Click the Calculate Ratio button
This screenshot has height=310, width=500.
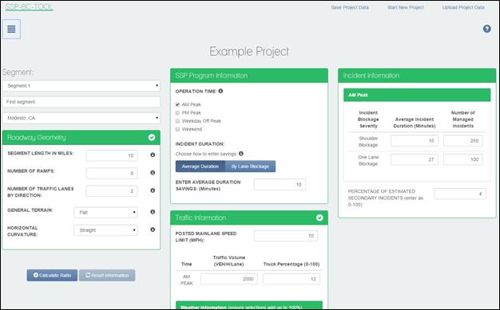(52, 275)
